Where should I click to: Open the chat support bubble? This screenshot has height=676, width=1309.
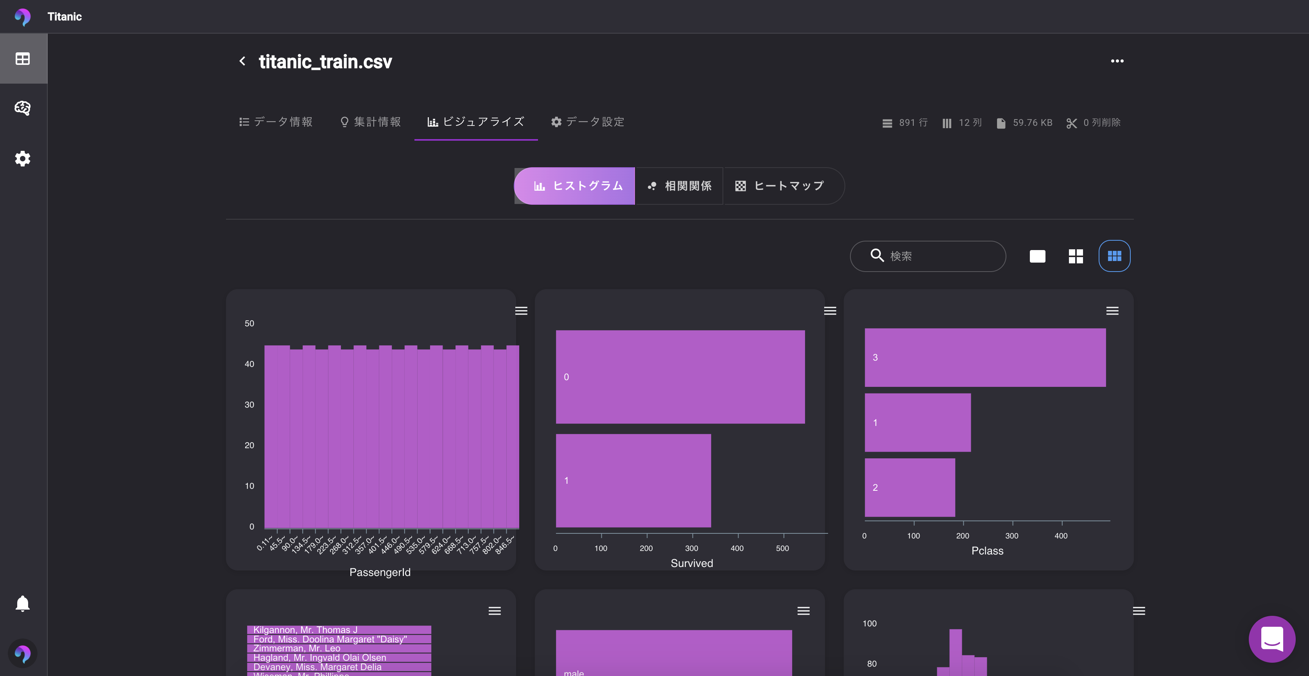[x=1272, y=639]
